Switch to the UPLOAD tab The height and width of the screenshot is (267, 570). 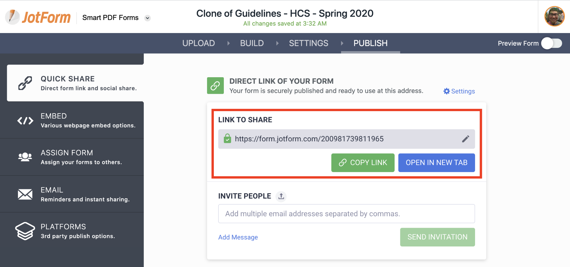tap(198, 43)
